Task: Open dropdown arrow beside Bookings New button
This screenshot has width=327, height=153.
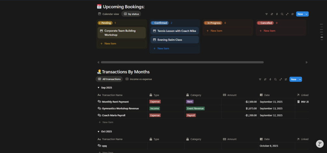Action: coord(307,14)
